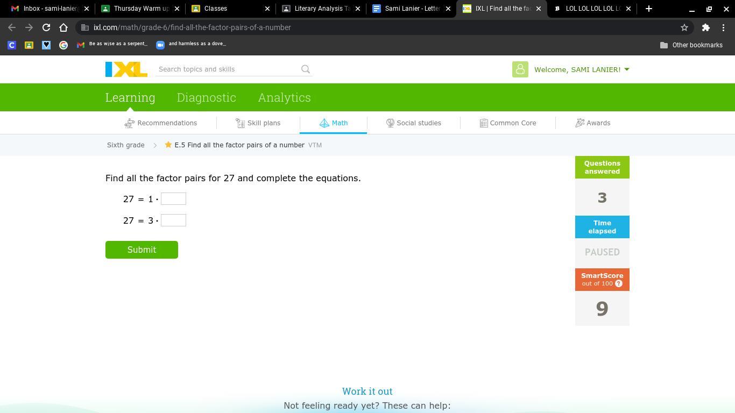Go to Sixth grade breadcrumb link
735x413 pixels.
click(125, 145)
